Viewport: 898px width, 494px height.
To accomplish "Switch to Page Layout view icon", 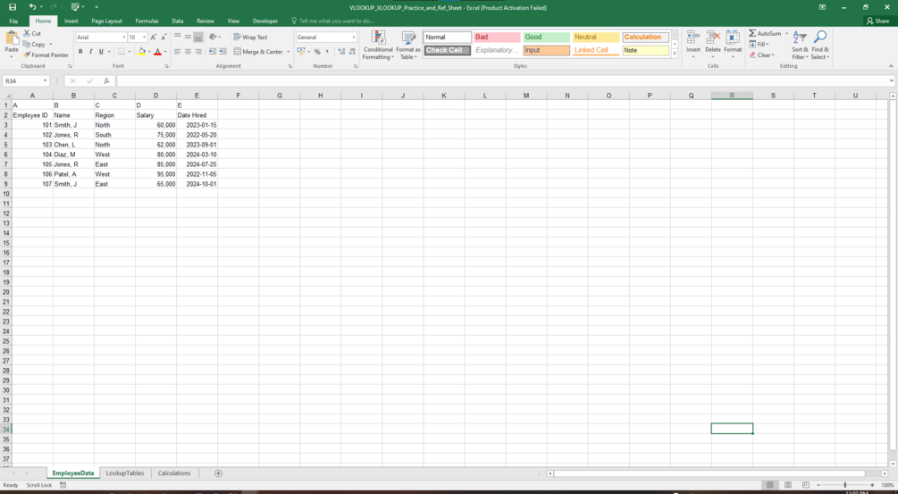I will pos(788,485).
